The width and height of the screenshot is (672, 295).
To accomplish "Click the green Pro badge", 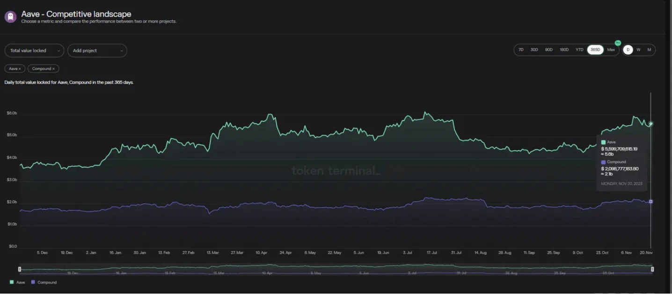I will [618, 43].
